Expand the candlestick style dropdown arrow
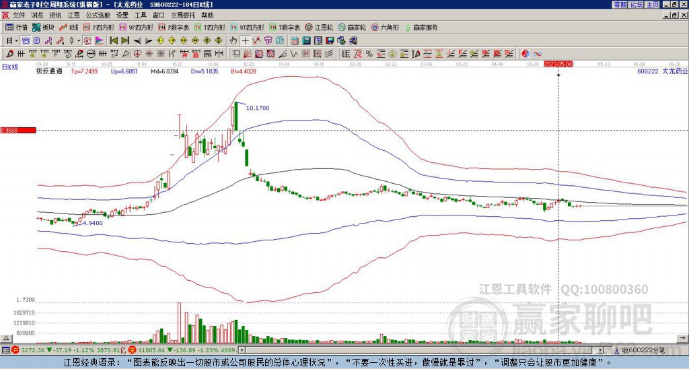This screenshot has width=689, height=369. (x=79, y=41)
